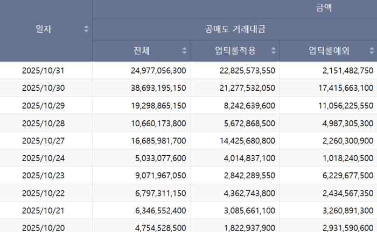Click total value 24,977,056,300
The image size is (377, 232).
click(158, 70)
